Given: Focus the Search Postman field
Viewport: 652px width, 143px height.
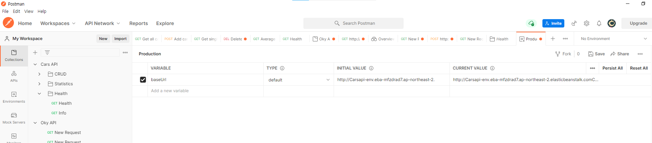Looking at the screenshot, I should click(353, 23).
